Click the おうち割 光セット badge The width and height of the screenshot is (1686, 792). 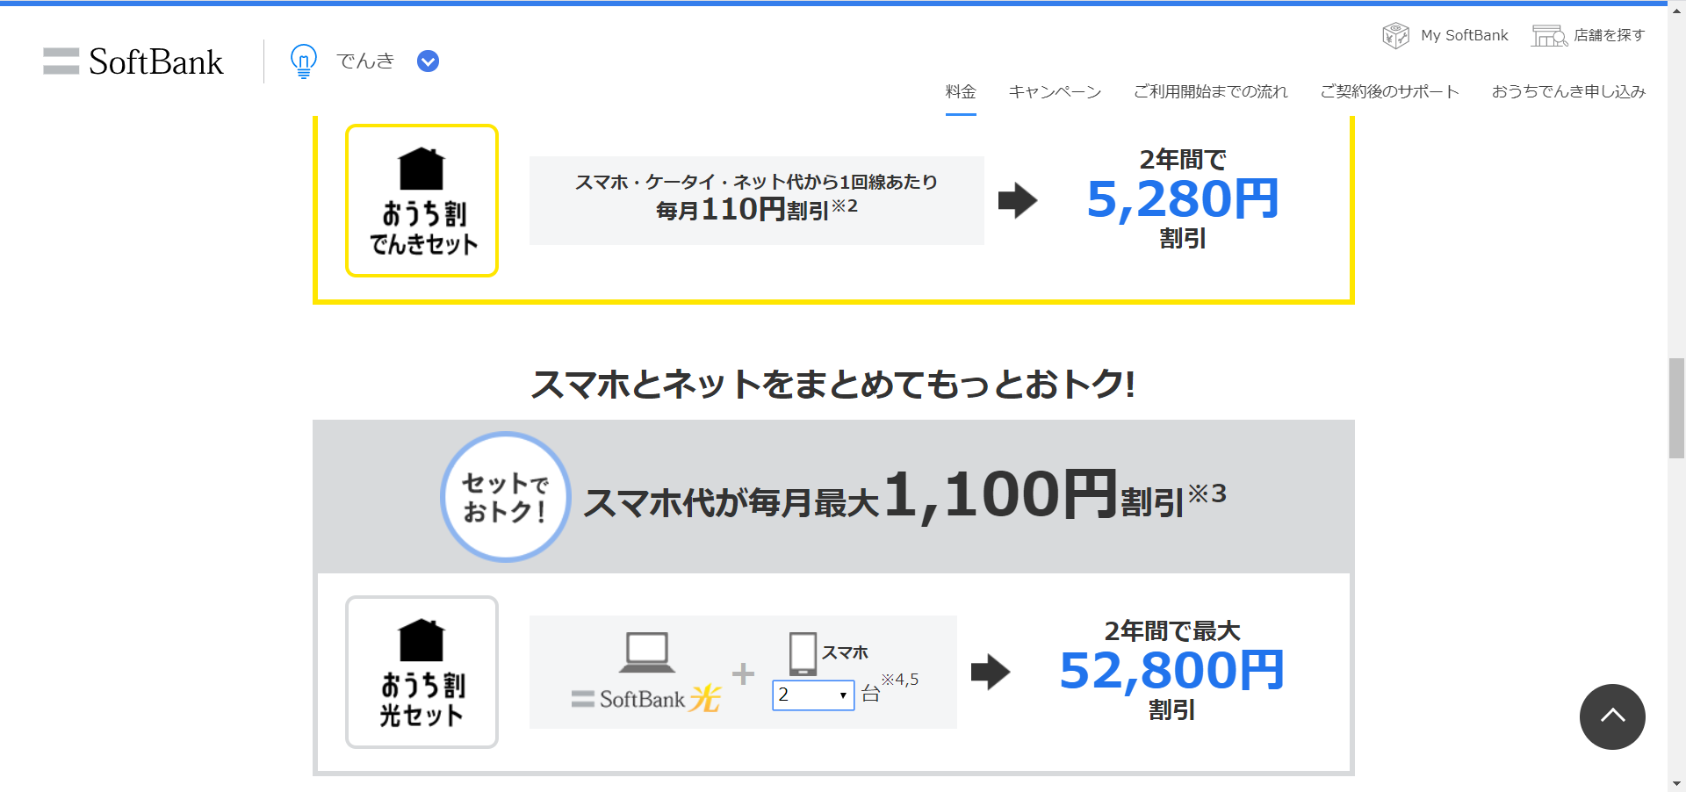pyautogui.click(x=421, y=672)
